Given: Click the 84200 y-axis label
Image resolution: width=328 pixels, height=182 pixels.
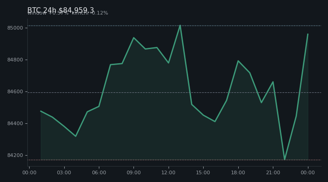Looking at the screenshot, I should point(14,156).
